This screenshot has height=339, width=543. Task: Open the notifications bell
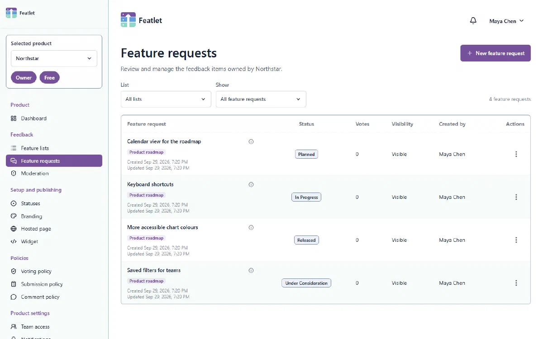(473, 21)
